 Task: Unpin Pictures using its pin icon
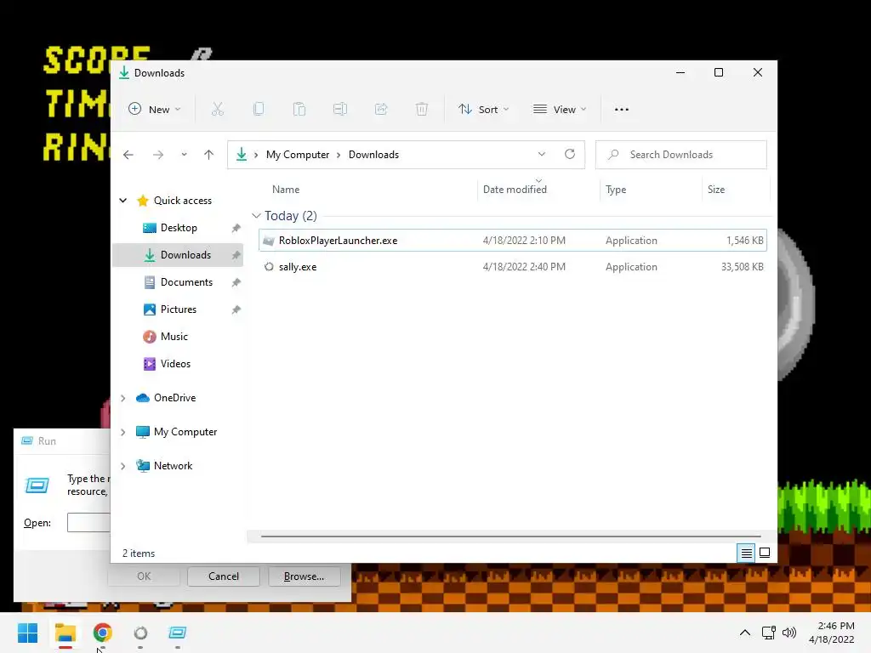pyautogui.click(x=236, y=309)
